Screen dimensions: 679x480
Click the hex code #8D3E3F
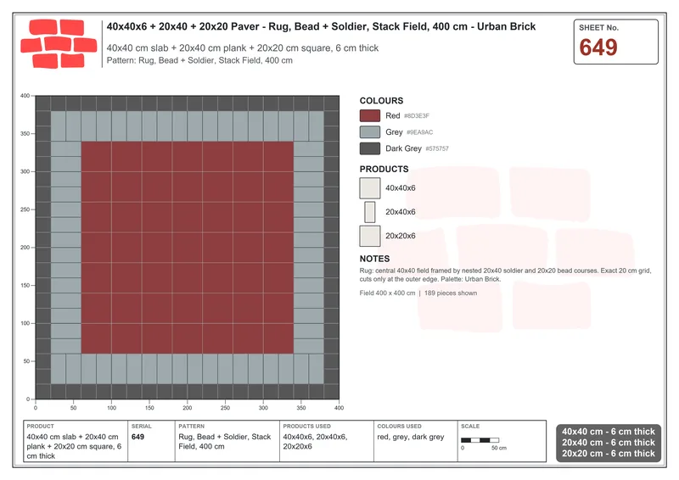[417, 116]
